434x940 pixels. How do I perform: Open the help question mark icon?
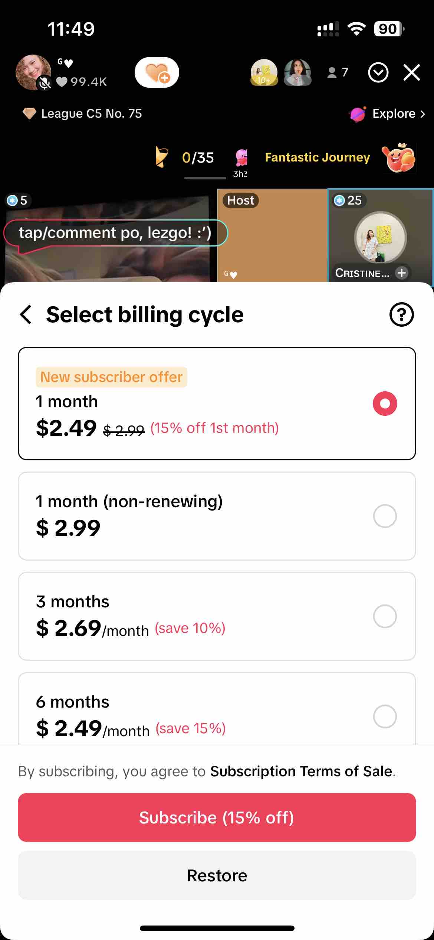click(401, 314)
